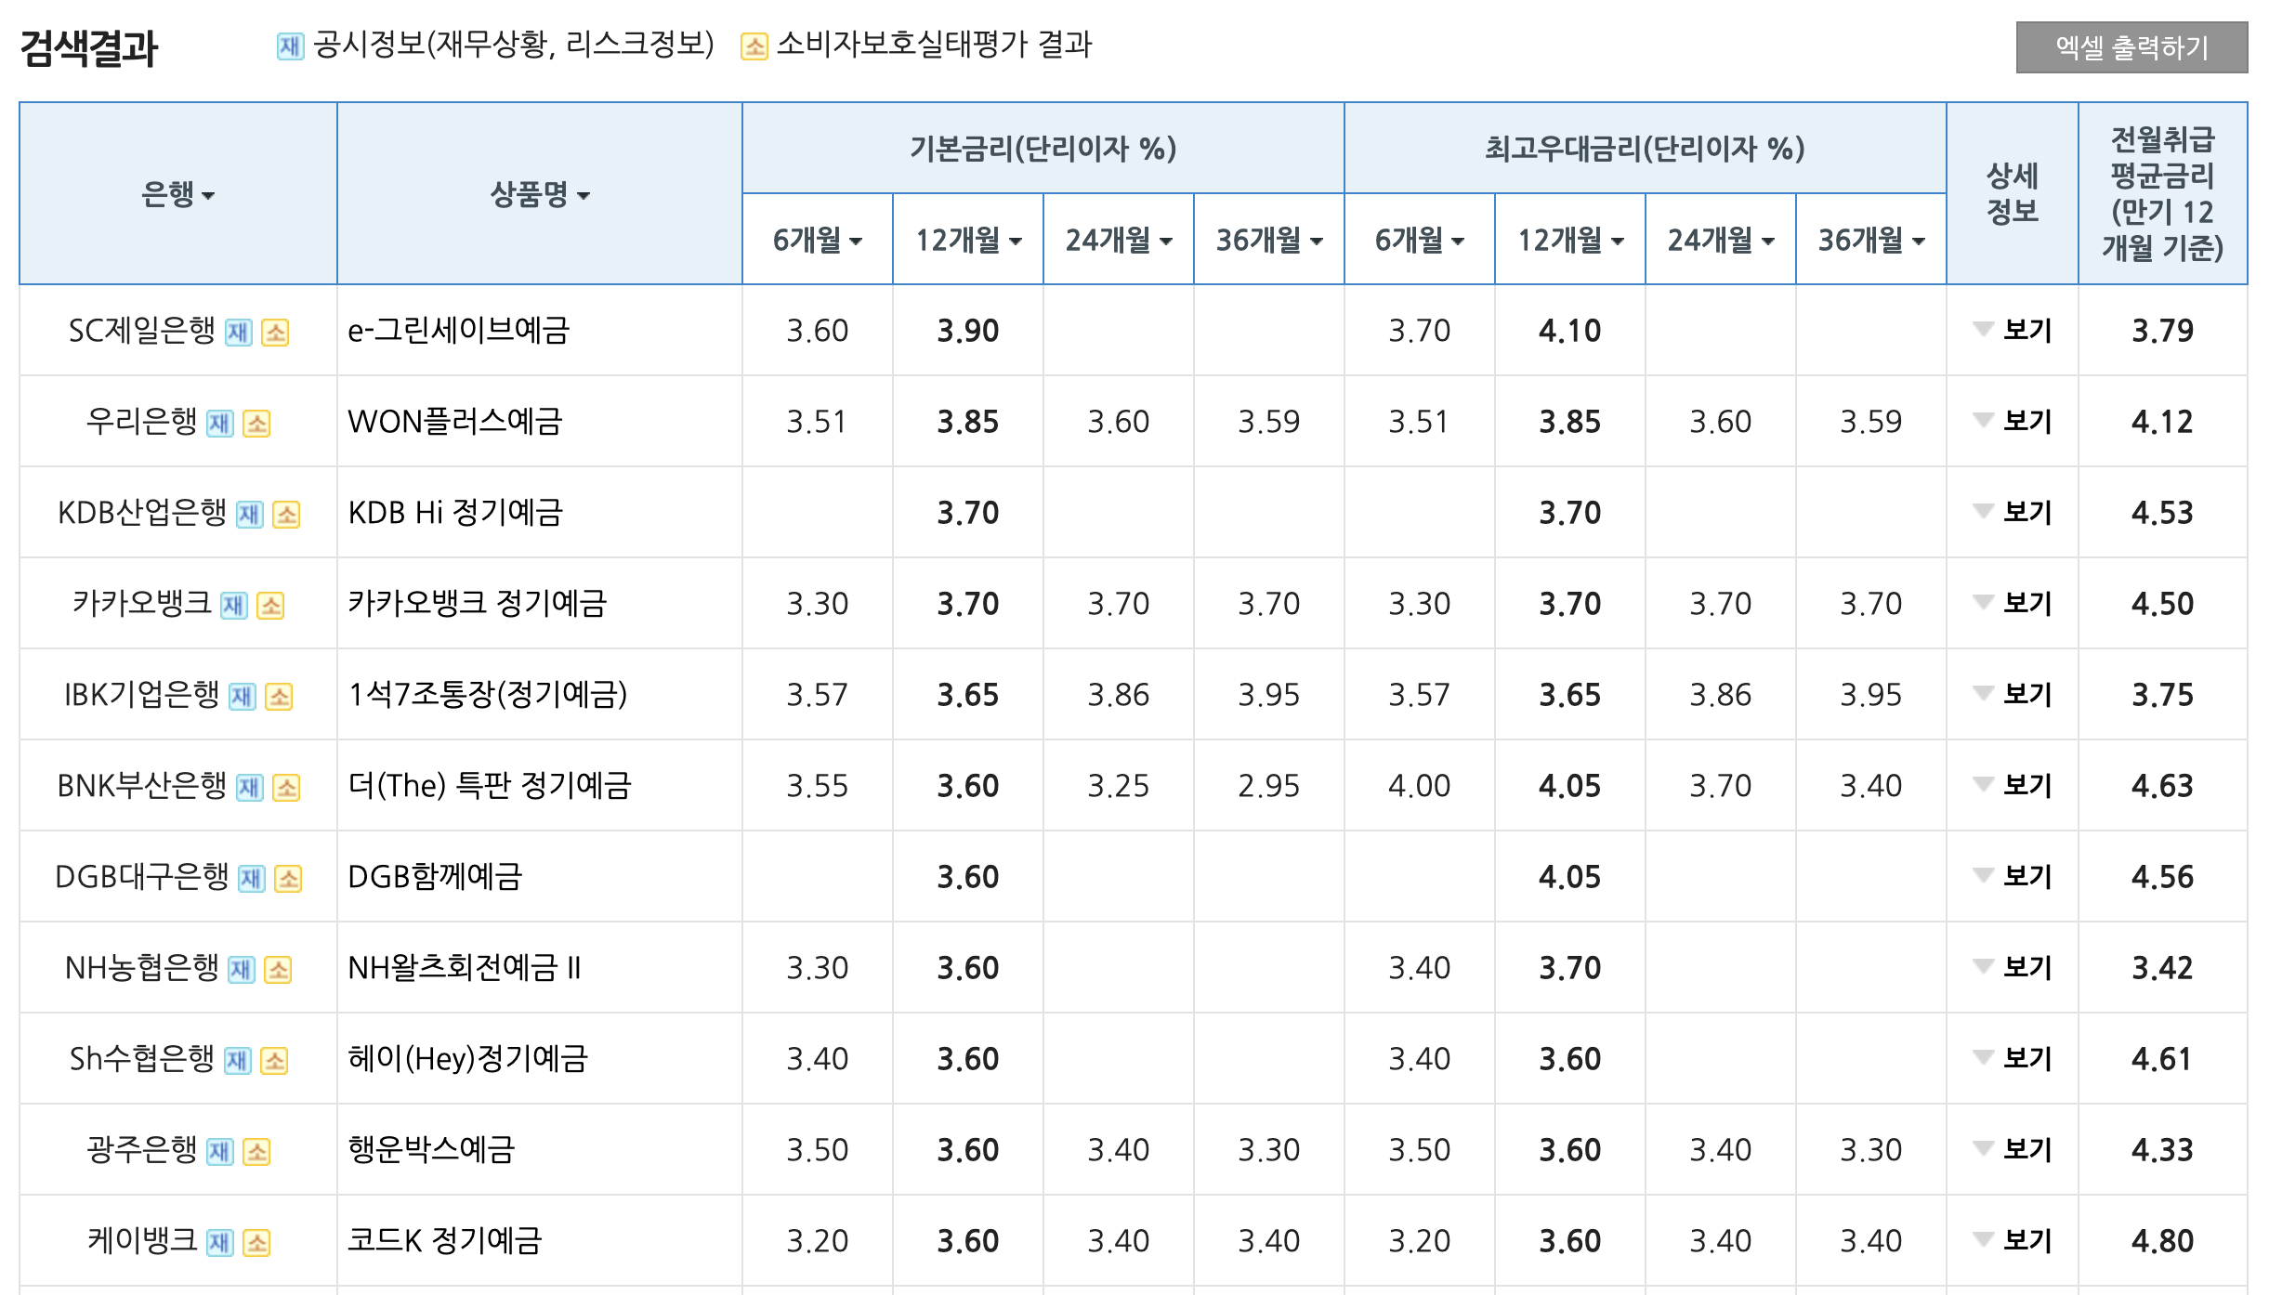Viewport: 2269px width, 1295px height.
Task: Expand 보기 details for 케이뱅크 row
Action: click(2013, 1240)
